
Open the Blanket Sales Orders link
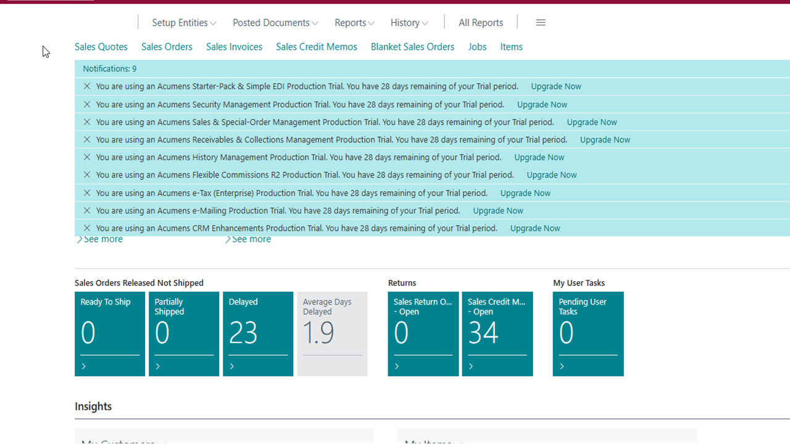click(x=412, y=47)
